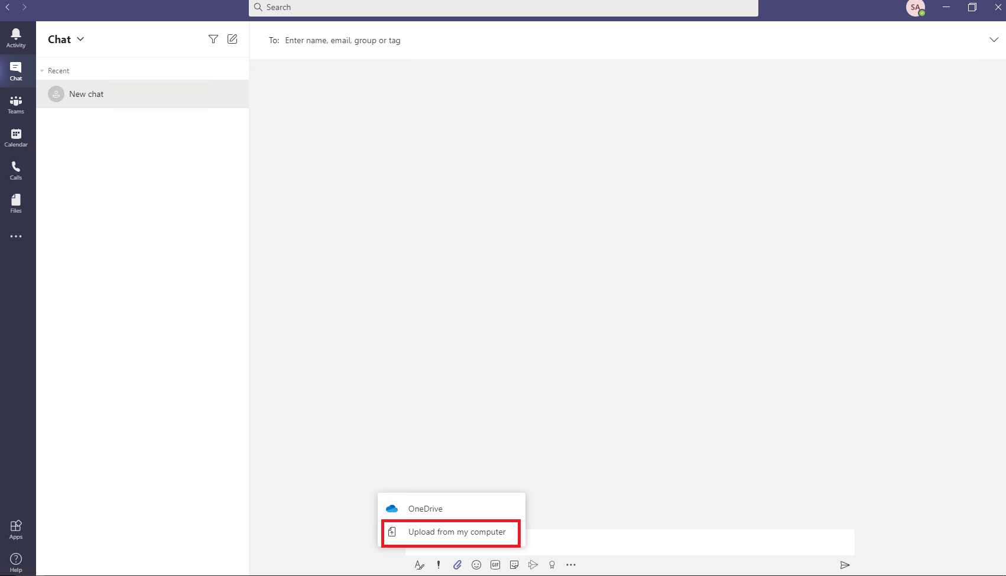This screenshot has width=1006, height=576.
Task: Collapse the Recent chats section
Action: pyautogui.click(x=42, y=70)
